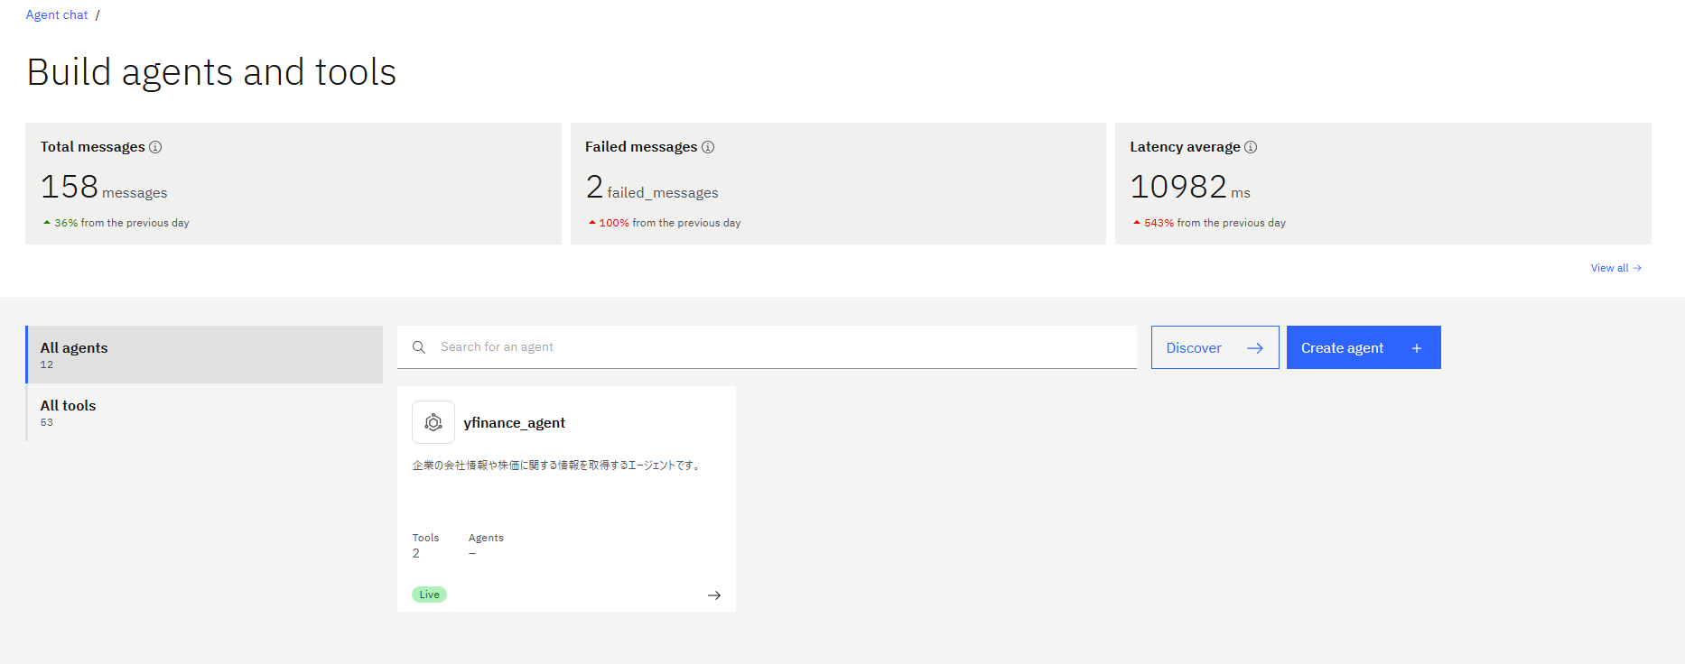Click the arrow on yfinance_agent card
Image resolution: width=1685 pixels, height=664 pixels.
[x=713, y=595]
